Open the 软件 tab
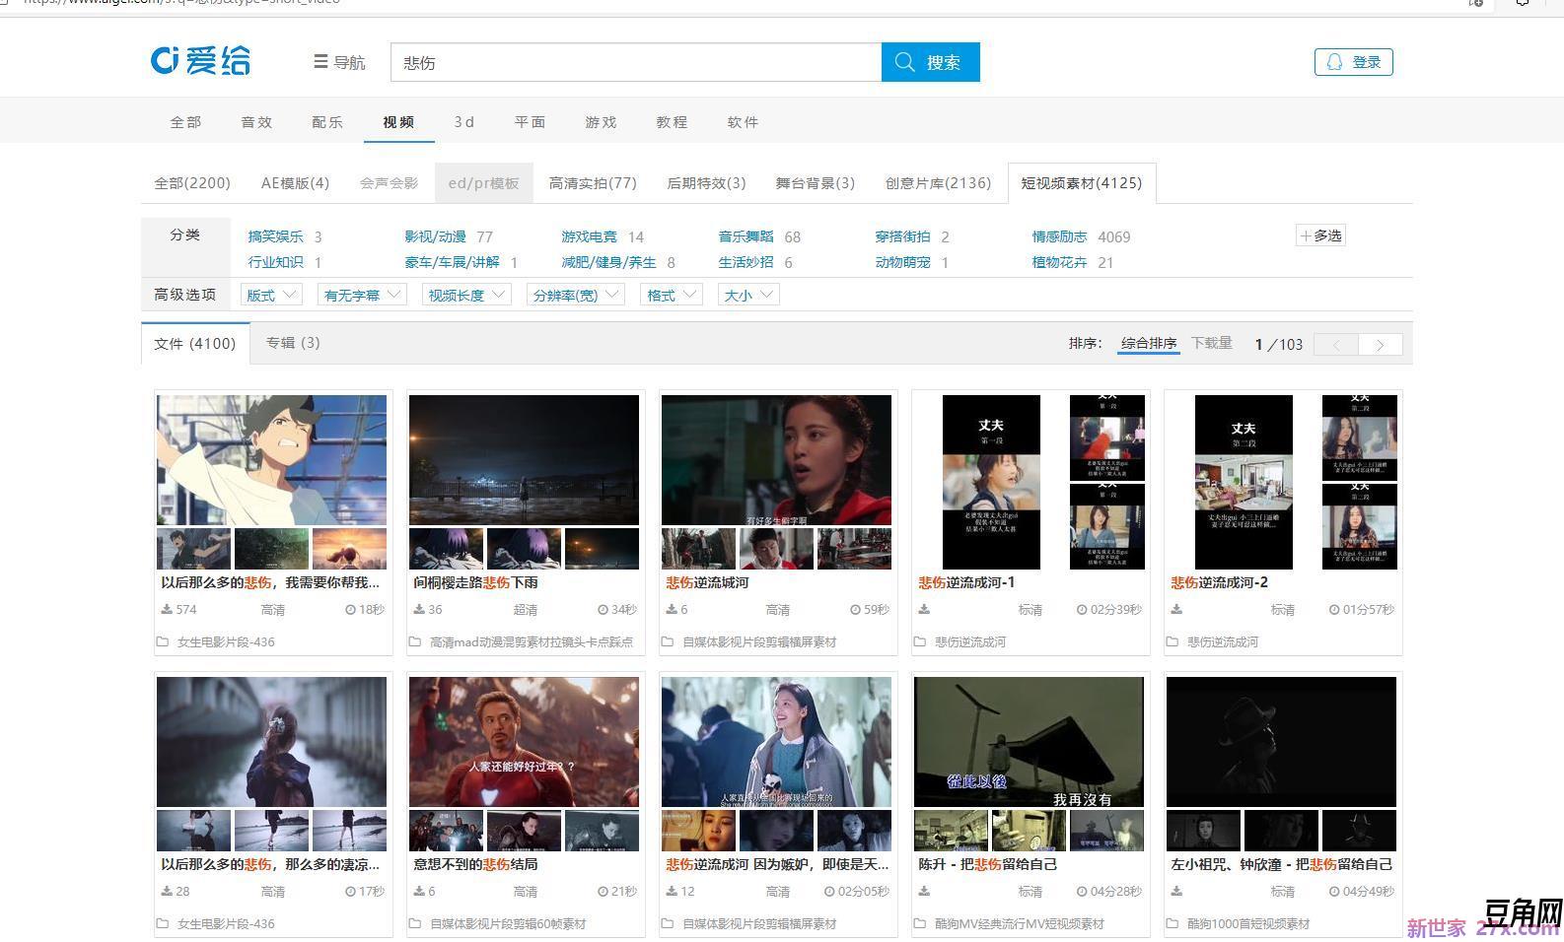The image size is (1564, 942). click(x=743, y=122)
